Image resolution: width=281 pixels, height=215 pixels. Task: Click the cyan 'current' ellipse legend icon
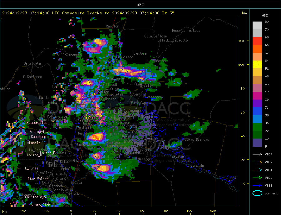257,193
